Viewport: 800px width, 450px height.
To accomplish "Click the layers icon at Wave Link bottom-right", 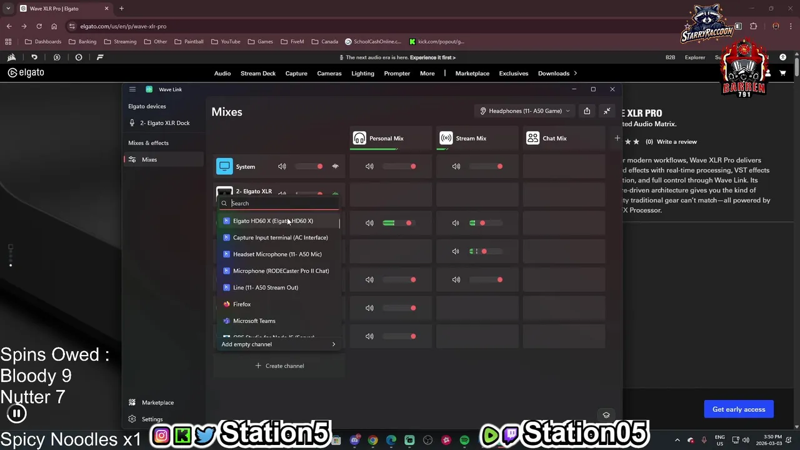I will click(606, 415).
